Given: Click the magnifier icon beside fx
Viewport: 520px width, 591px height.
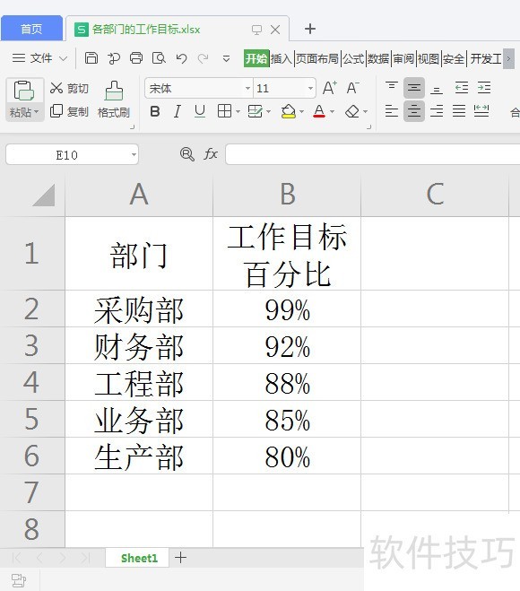Looking at the screenshot, I should point(186,154).
